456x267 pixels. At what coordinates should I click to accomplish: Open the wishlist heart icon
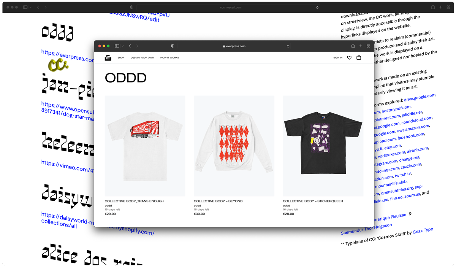tap(349, 58)
